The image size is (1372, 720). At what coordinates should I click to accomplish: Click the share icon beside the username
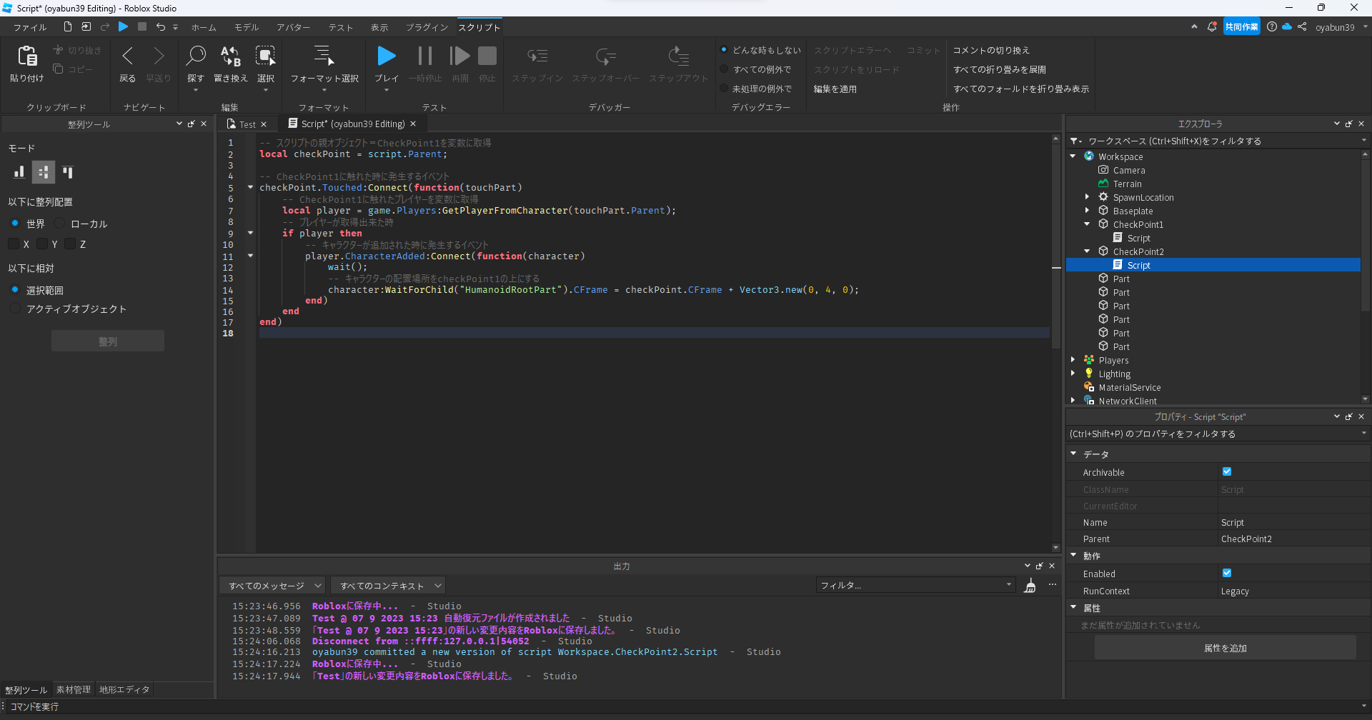pos(1302,26)
